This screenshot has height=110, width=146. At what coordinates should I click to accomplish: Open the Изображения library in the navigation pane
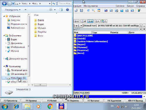[x=18, y=47]
